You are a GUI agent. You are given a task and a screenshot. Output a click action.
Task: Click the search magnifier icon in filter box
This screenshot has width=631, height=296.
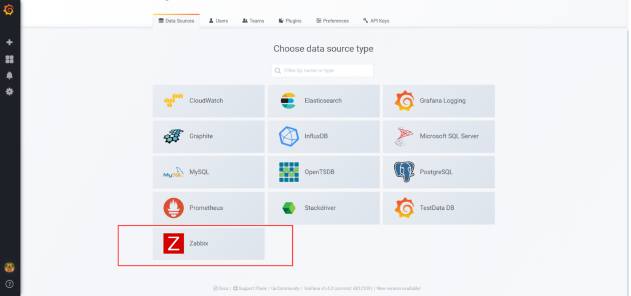point(278,71)
